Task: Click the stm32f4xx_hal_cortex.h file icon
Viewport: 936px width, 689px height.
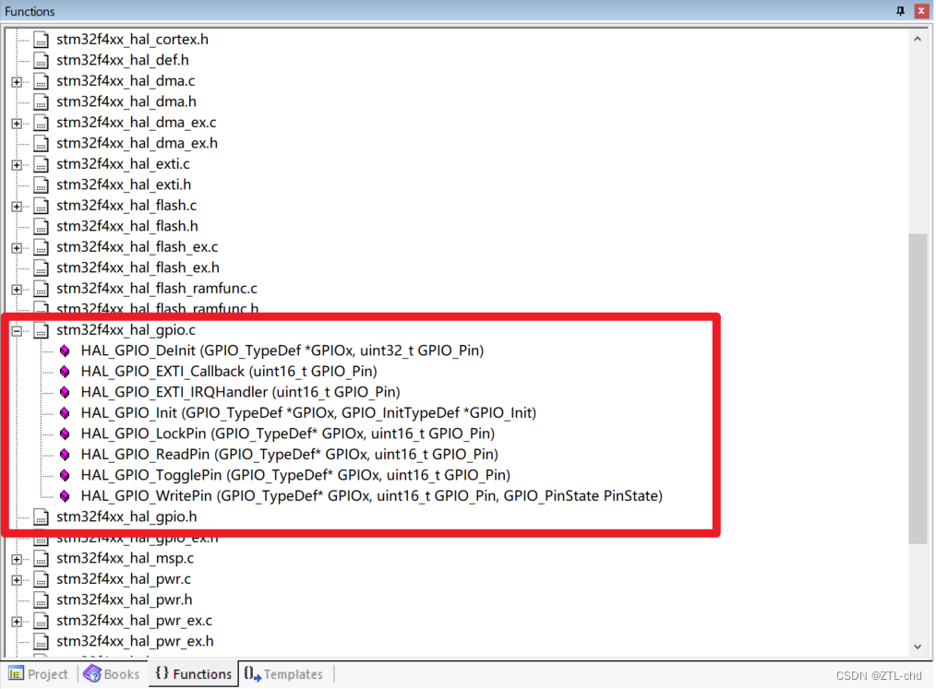Action: [41, 40]
